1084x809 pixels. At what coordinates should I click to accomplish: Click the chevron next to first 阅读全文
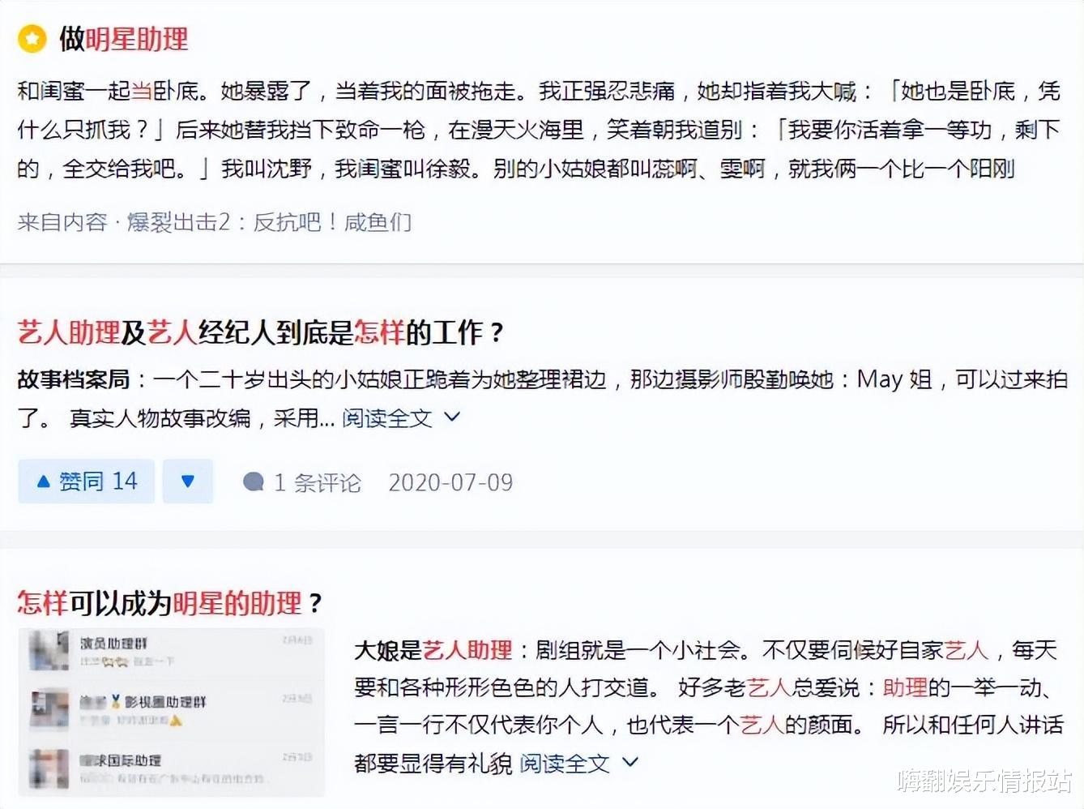pyautogui.click(x=452, y=419)
